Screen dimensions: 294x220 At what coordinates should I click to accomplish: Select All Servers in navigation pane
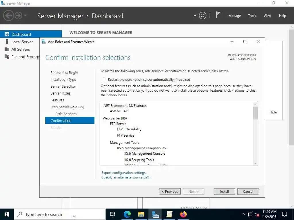point(21,49)
